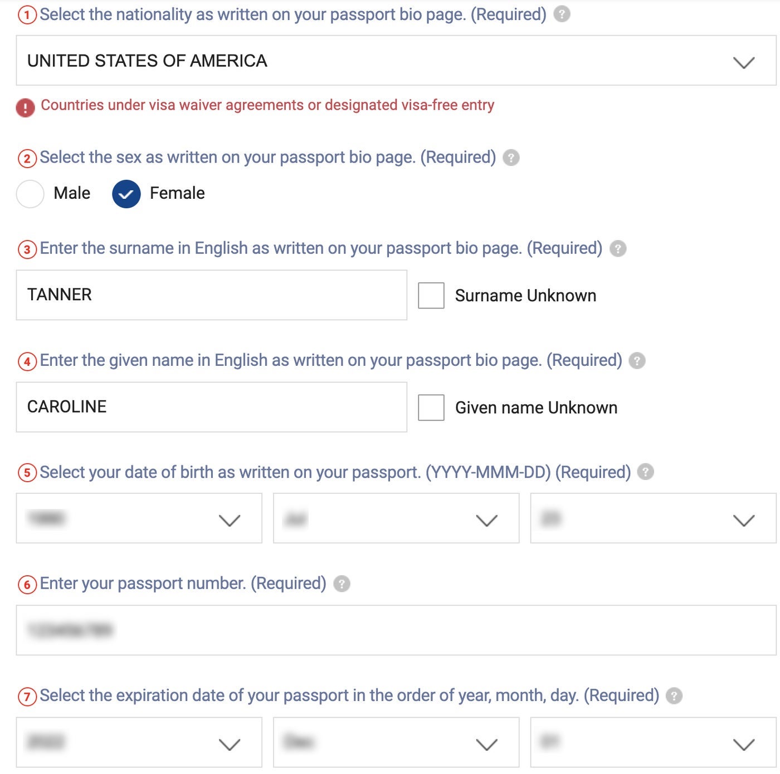This screenshot has height=774, width=780.
Task: Open passport expiration year dropdown
Action: coord(139,742)
